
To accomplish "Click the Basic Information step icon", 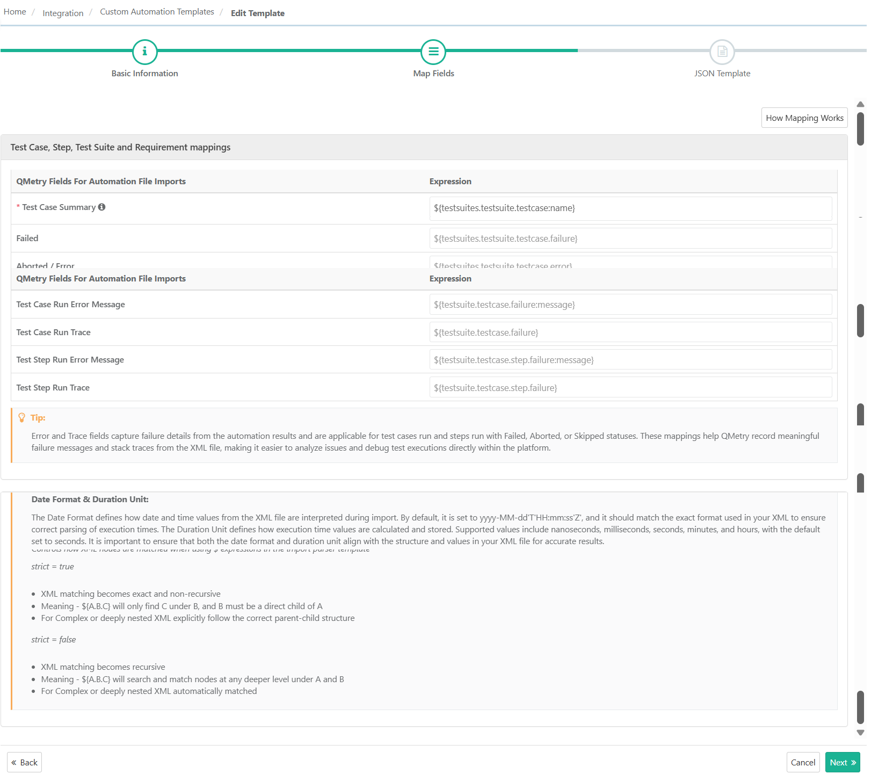I will (144, 52).
